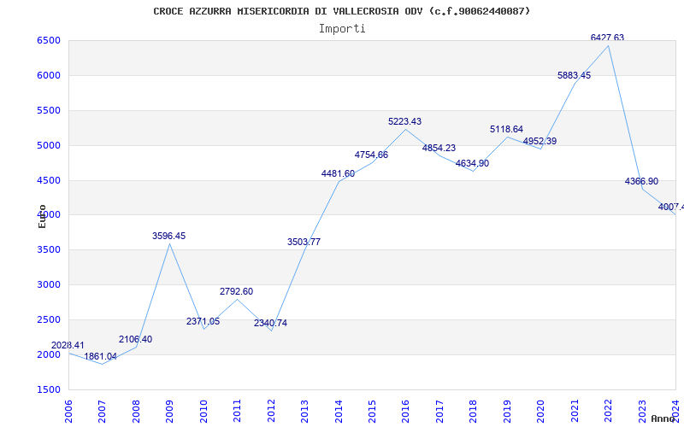Click the 3000 y-axis tick label
This screenshot has height=427, width=684.
(x=49, y=285)
